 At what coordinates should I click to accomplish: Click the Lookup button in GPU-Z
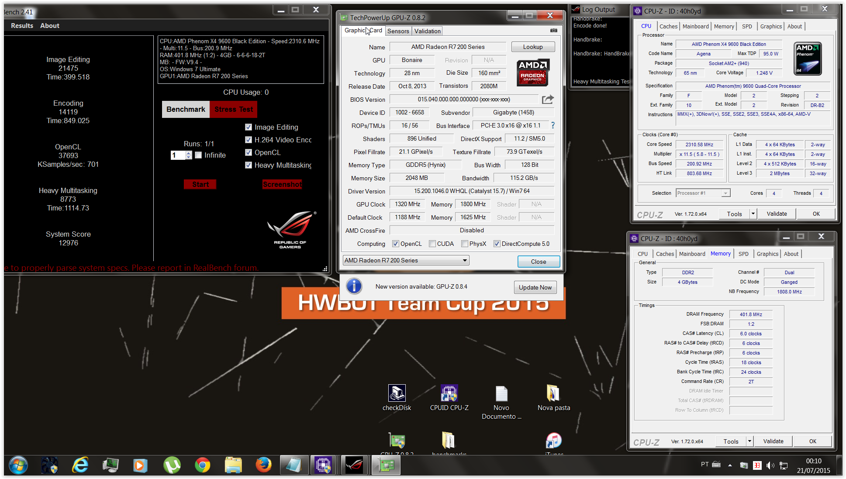click(x=533, y=47)
